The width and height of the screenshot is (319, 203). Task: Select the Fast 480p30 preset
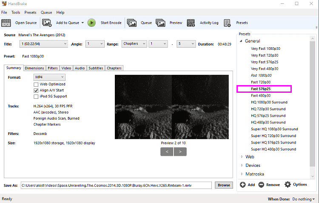(x=261, y=95)
